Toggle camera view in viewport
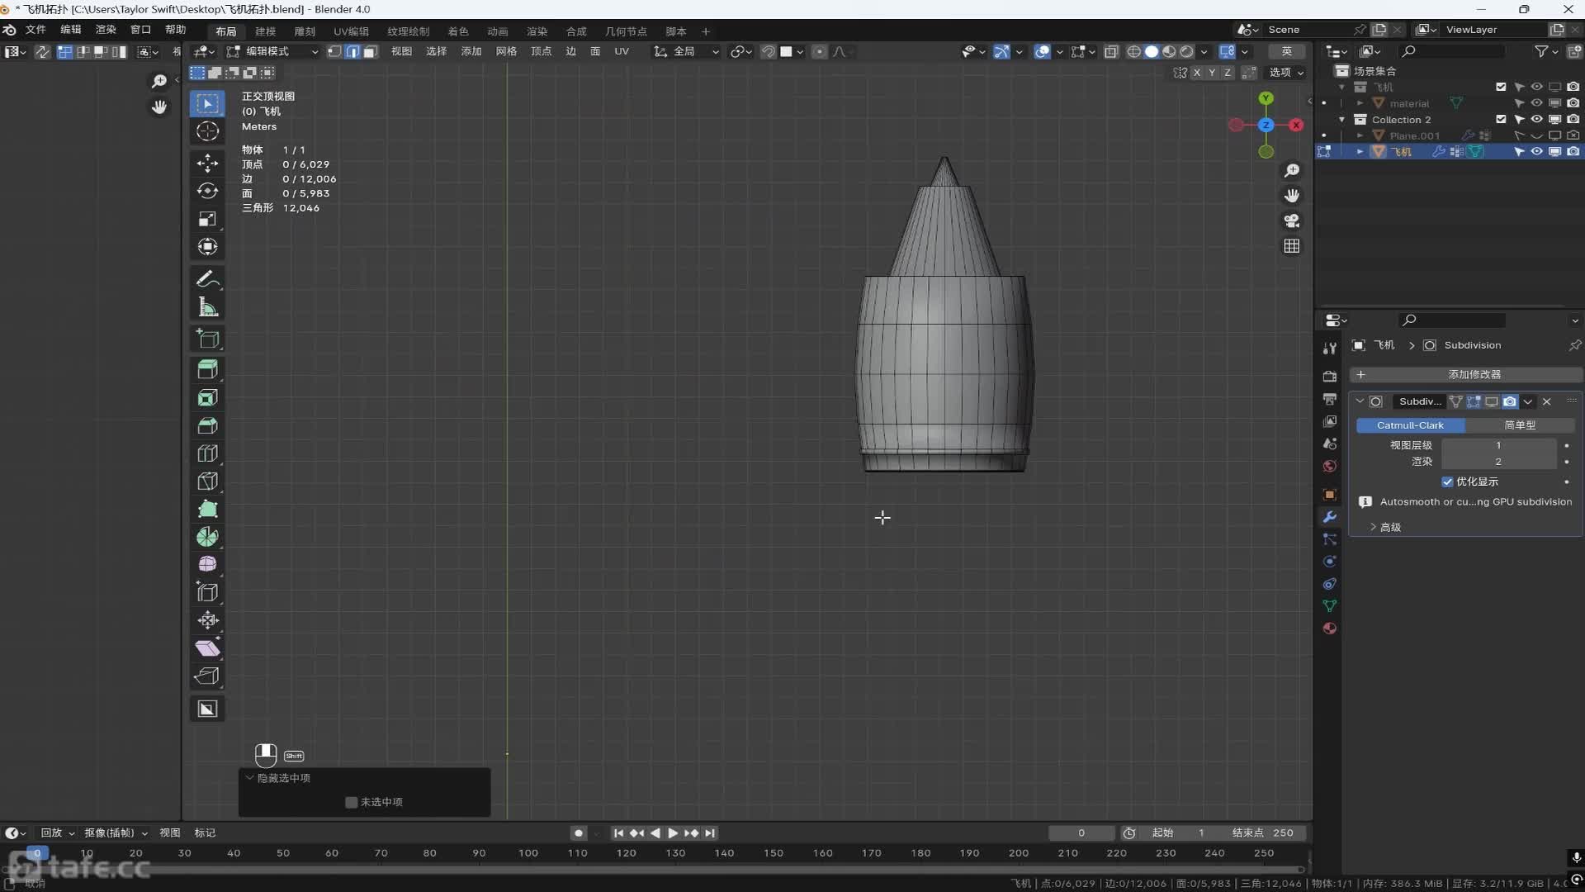The image size is (1585, 892). (1292, 221)
